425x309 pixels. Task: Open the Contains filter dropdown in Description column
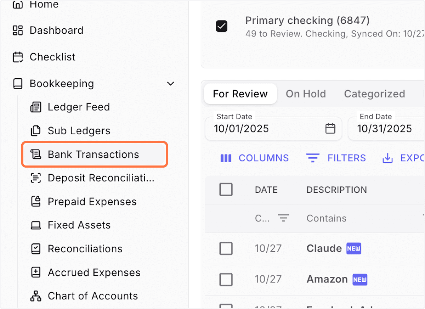[326, 218]
